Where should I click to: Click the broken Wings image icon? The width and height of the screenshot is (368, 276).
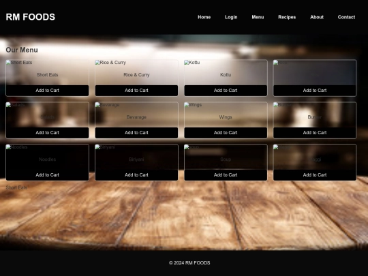coord(187,105)
